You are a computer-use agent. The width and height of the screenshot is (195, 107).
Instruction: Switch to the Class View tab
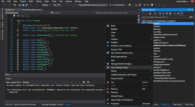[x=189, y=104]
